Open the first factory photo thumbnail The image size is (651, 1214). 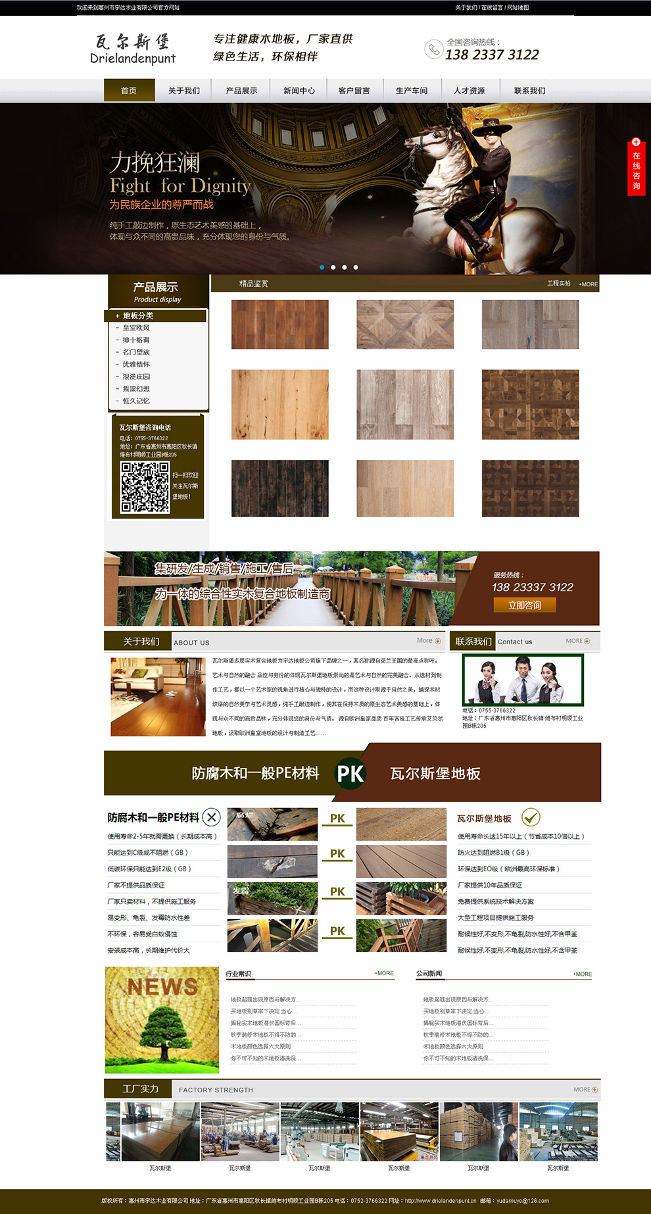tap(153, 1132)
